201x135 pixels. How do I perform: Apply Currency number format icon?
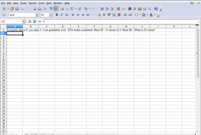(99, 15)
